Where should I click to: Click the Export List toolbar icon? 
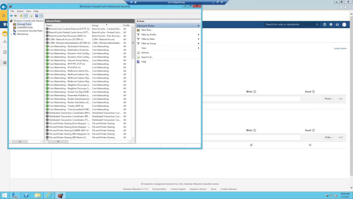point(31,16)
